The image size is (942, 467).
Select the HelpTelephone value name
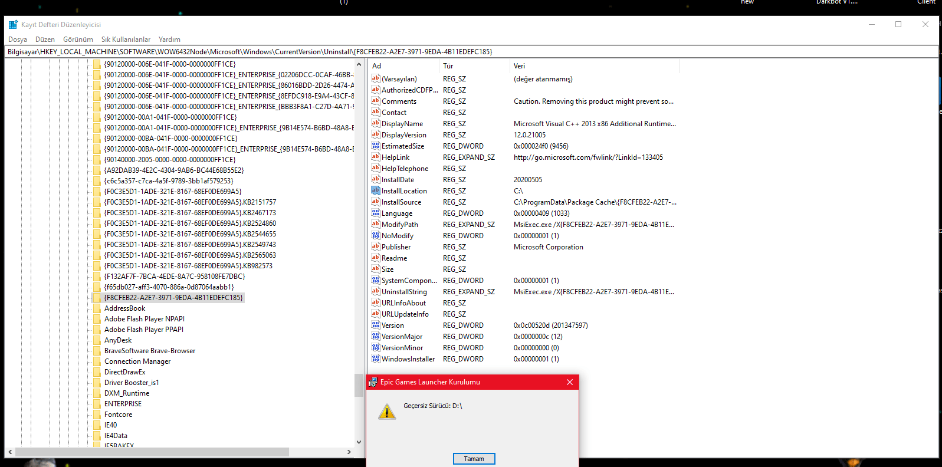point(405,169)
